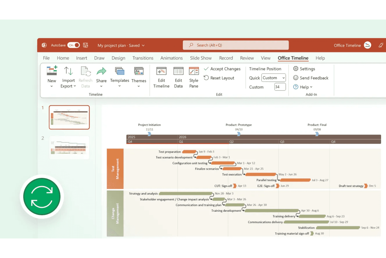Toggle the AutoSave switch

point(74,45)
